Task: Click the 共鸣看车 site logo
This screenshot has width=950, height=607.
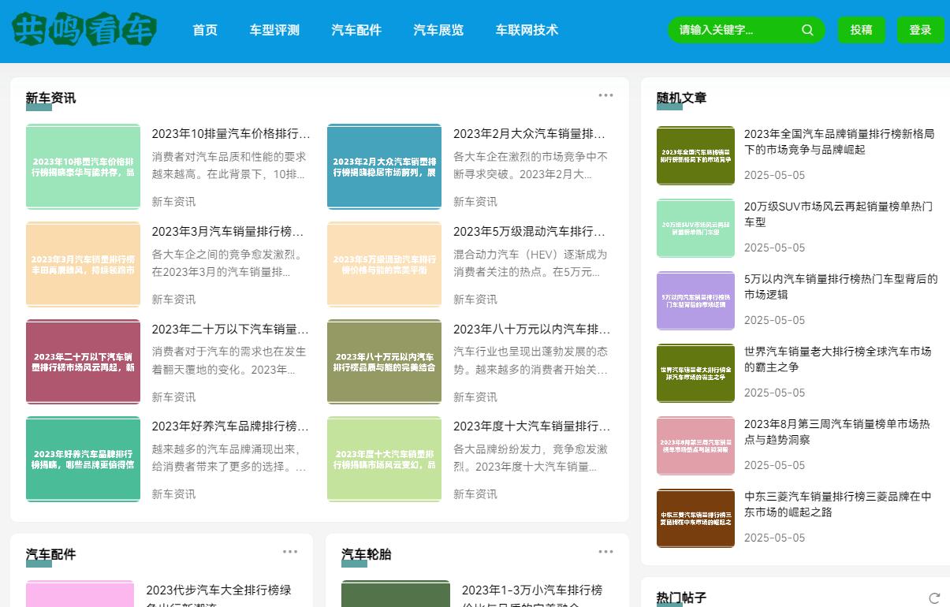Action: (x=84, y=30)
